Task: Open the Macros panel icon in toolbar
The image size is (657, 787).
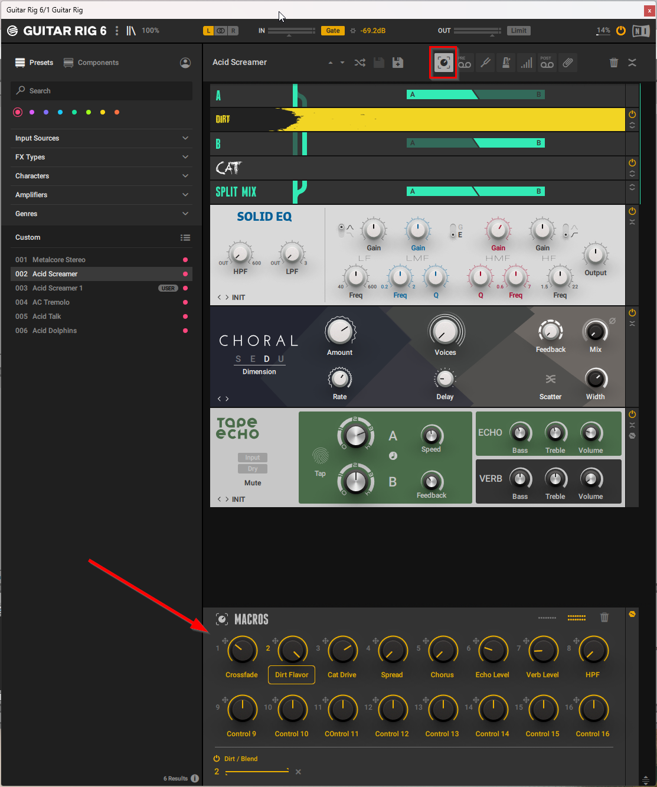Action: click(x=443, y=63)
